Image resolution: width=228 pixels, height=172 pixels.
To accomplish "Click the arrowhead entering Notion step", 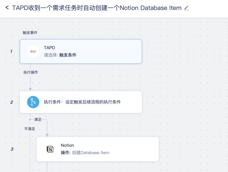I will point(47,135).
